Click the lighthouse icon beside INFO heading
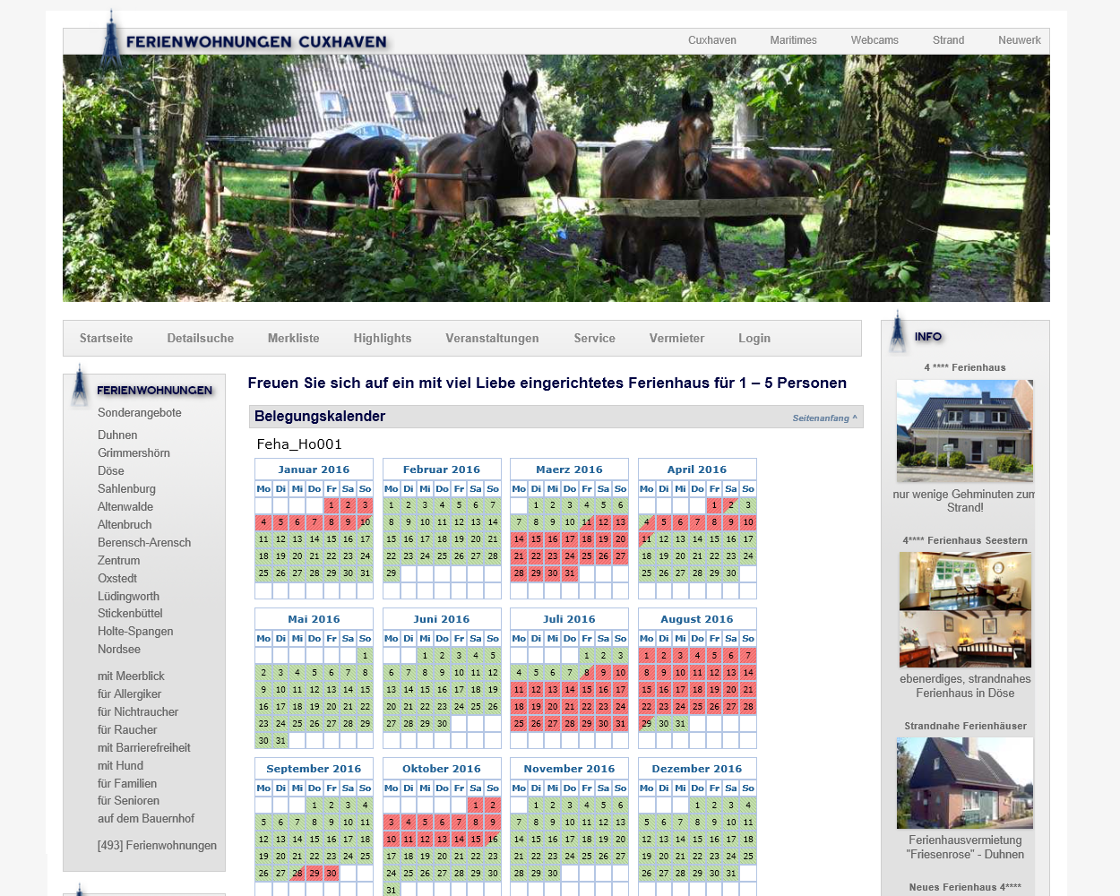1120x896 pixels. pos(898,333)
